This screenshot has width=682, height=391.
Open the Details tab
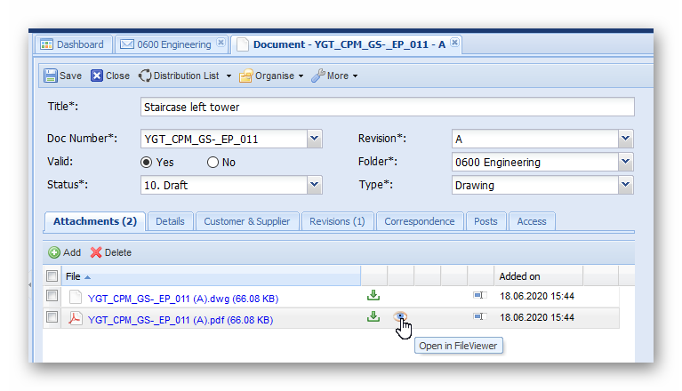170,221
